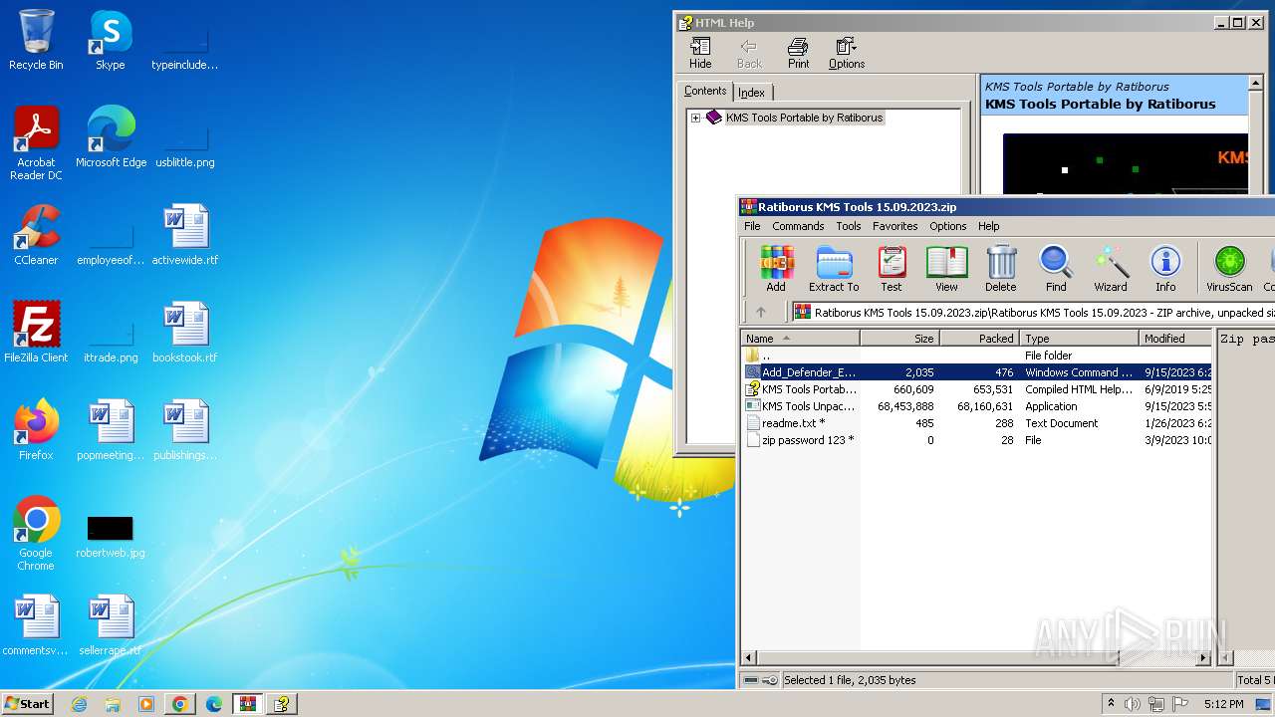Select the KMS Tools Unpac... application row
The height and width of the screenshot is (717, 1275).
976,406
